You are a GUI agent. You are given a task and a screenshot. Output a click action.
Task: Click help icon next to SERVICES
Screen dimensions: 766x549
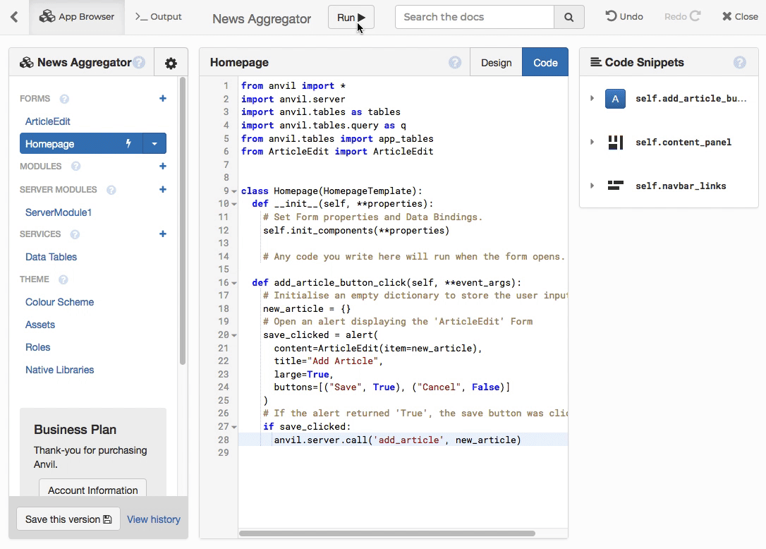point(75,235)
